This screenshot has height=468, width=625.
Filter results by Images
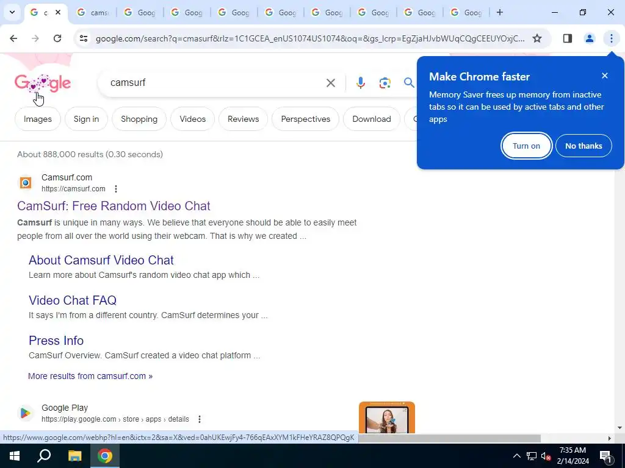pos(37,119)
